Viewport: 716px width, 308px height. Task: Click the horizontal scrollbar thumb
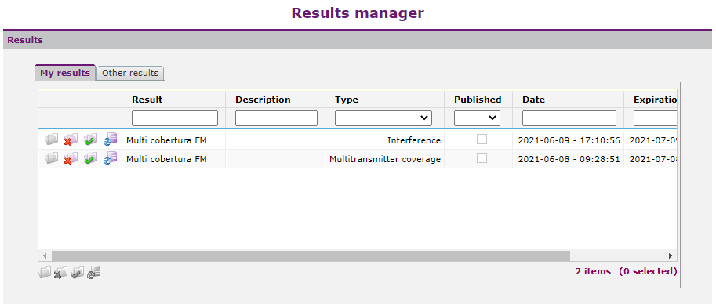311,255
